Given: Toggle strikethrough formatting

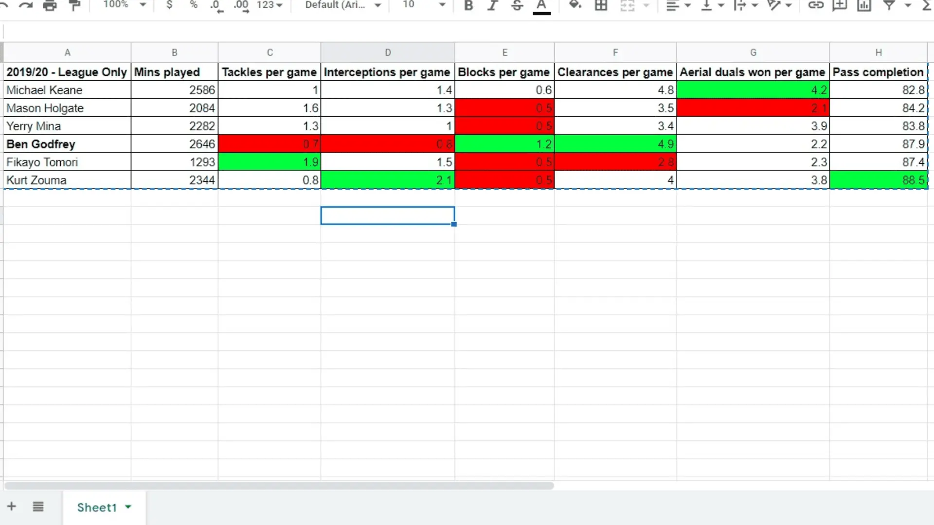Looking at the screenshot, I should (x=517, y=5).
